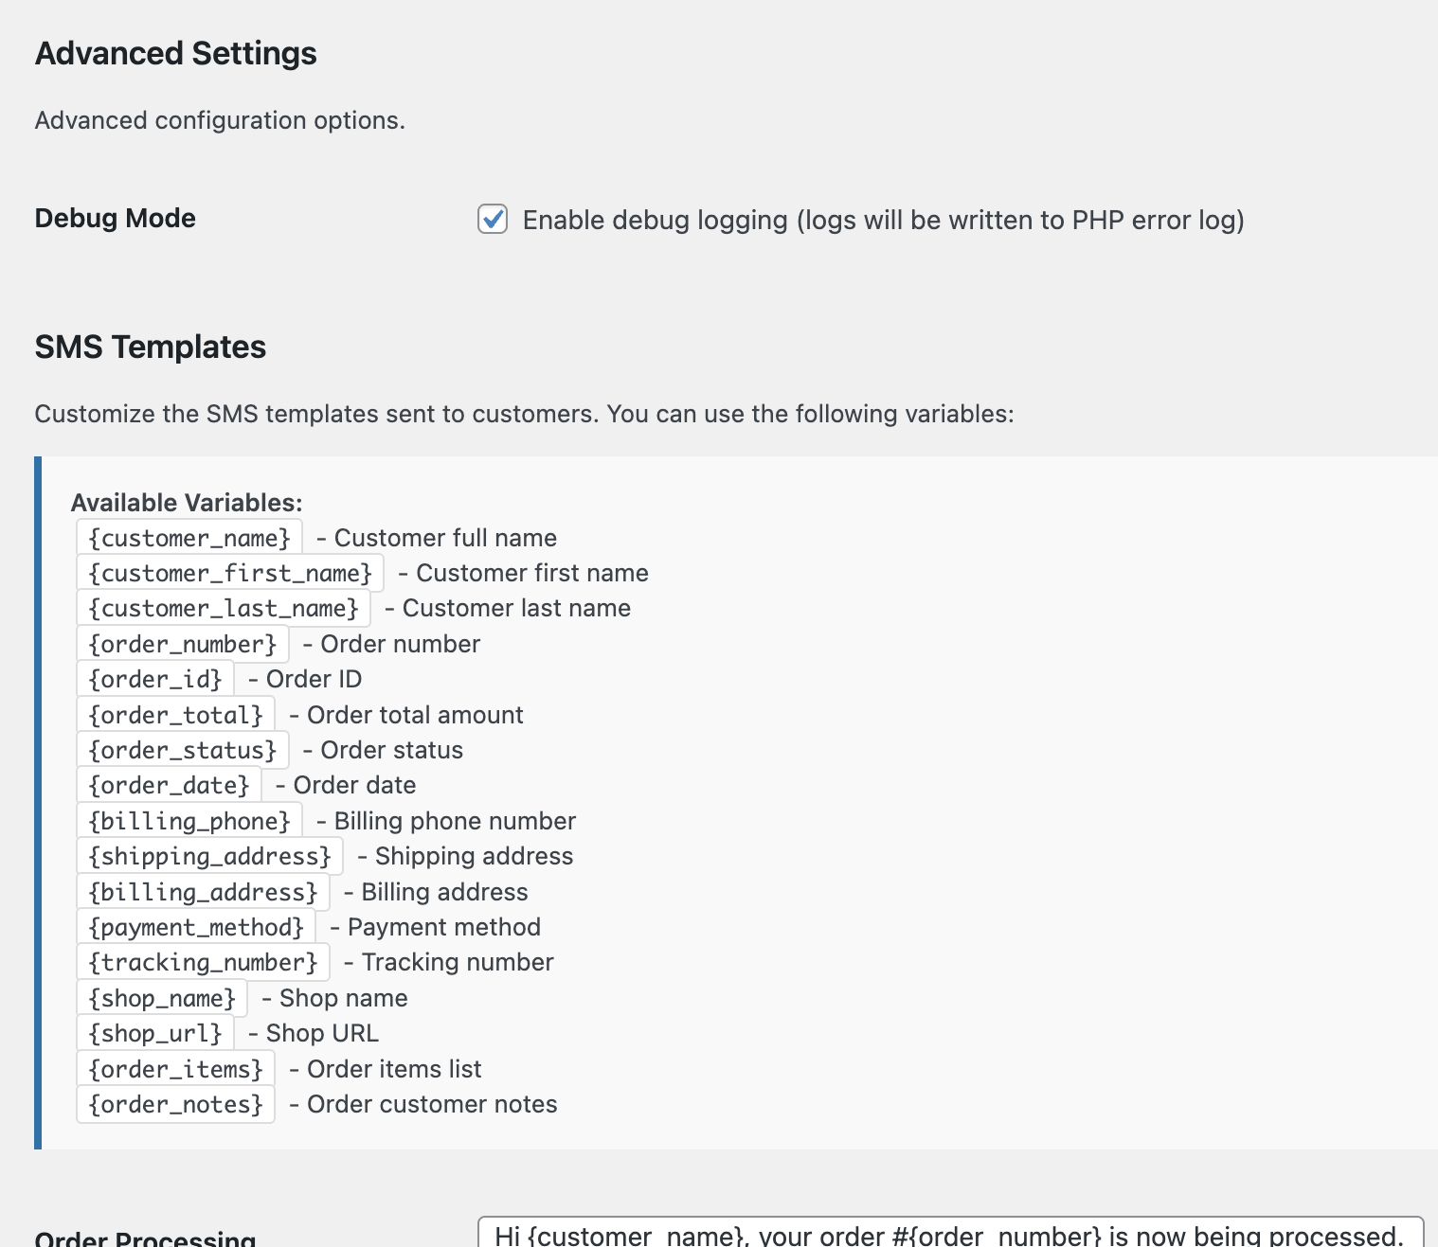1438x1247 pixels.
Task: Click the {billing_address} variable tag
Action: coord(204,893)
